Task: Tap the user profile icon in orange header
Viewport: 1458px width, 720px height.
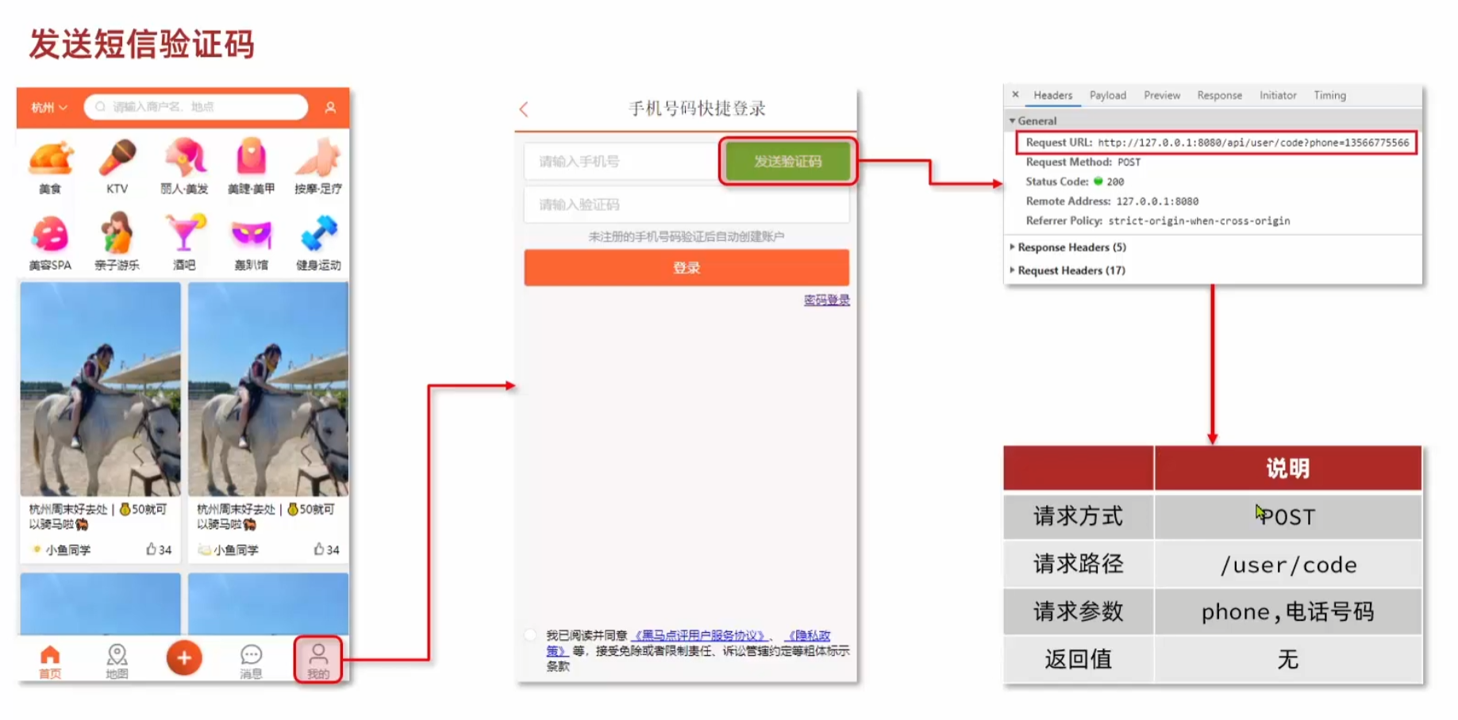Action: [x=330, y=107]
